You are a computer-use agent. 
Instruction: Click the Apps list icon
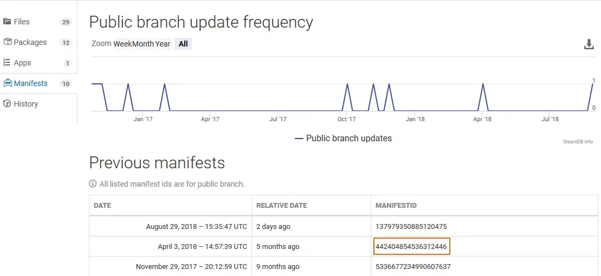coord(7,62)
